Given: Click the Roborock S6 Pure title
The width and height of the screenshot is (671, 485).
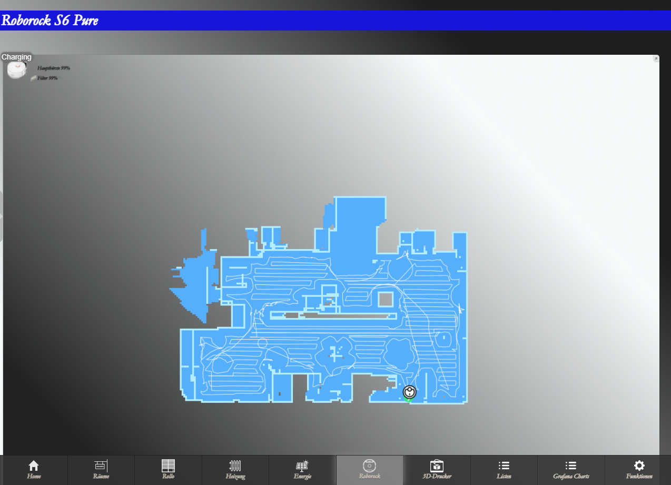Looking at the screenshot, I should (x=50, y=21).
